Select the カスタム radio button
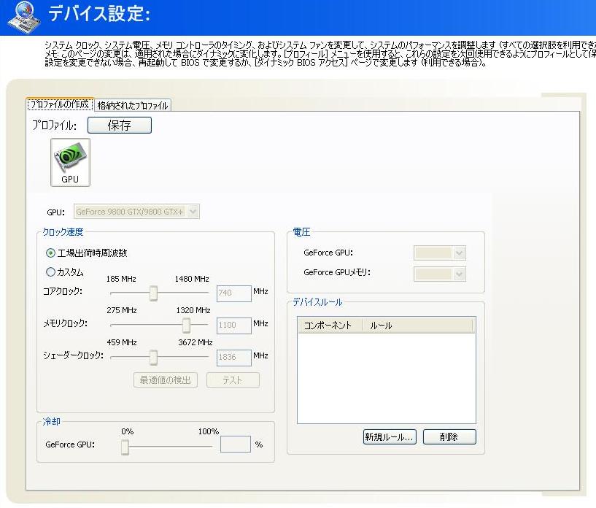The height and width of the screenshot is (508, 596). point(50,272)
